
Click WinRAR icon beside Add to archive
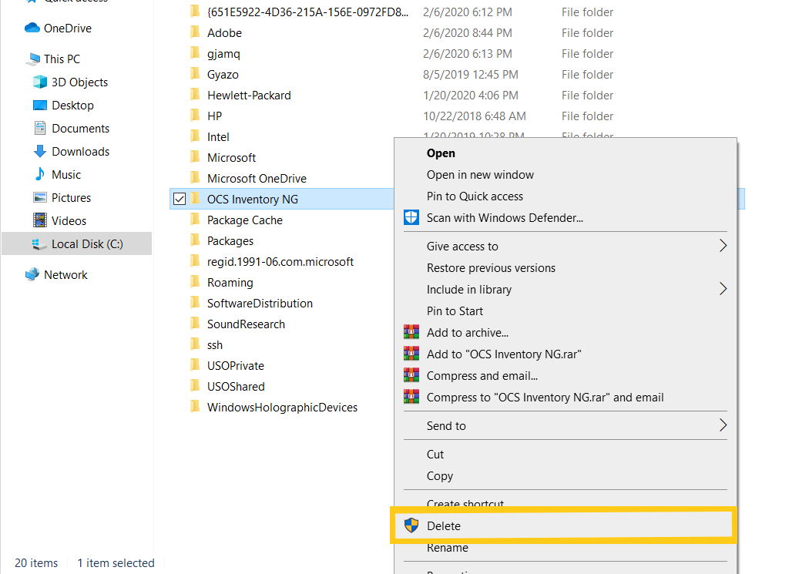pyautogui.click(x=411, y=332)
